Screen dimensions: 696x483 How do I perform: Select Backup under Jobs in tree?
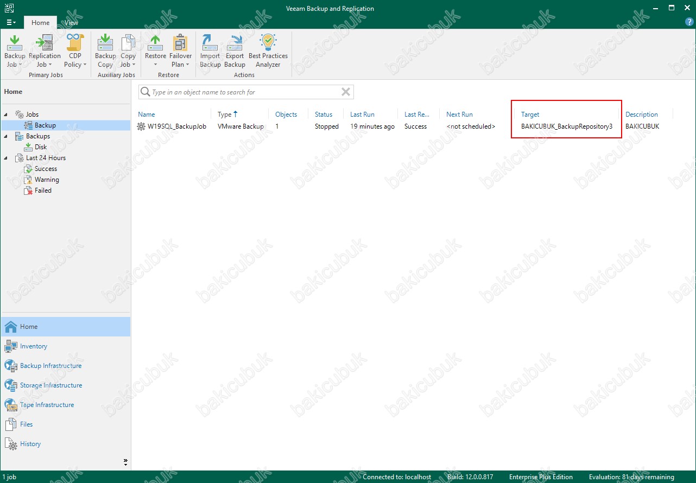pyautogui.click(x=45, y=125)
